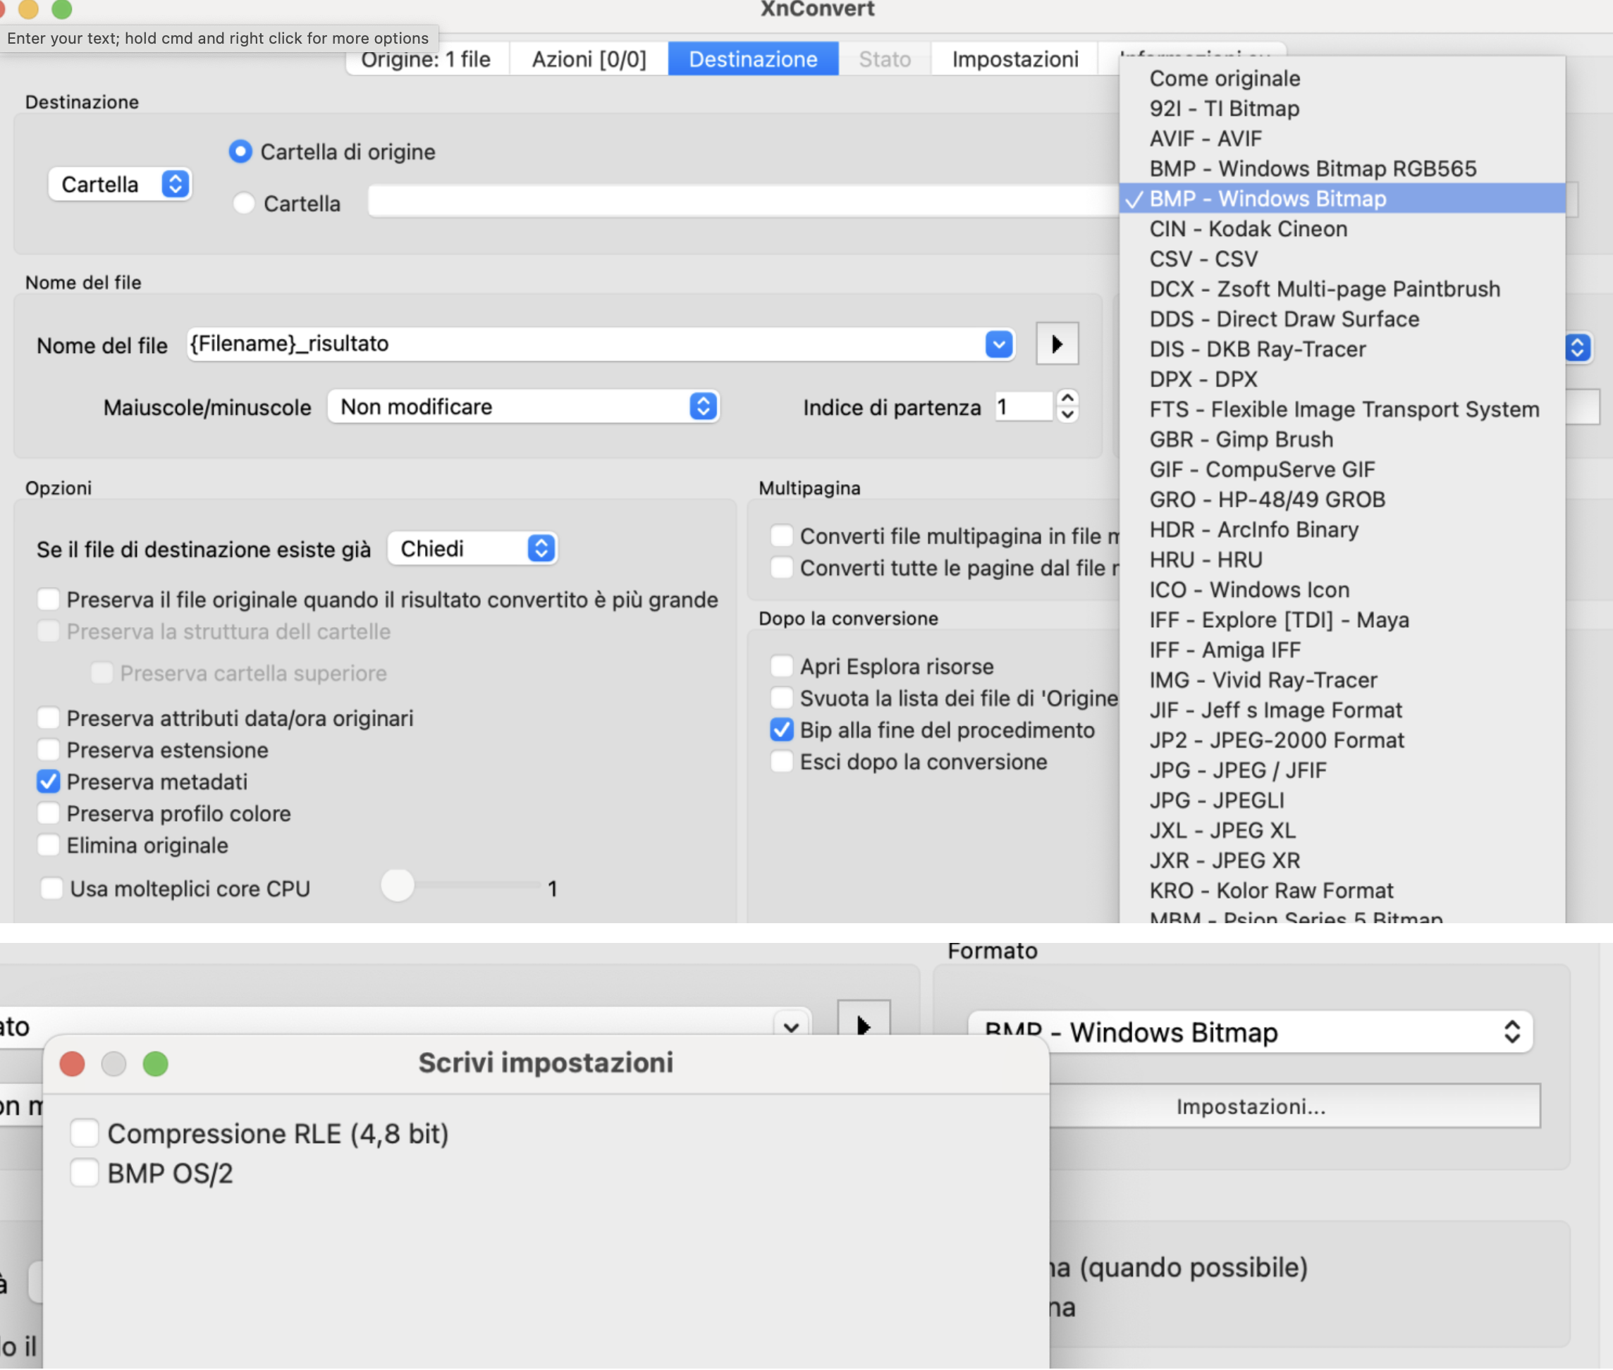The height and width of the screenshot is (1370, 1613).
Task: Increase the Indice di partenza stepper
Action: click(1067, 397)
